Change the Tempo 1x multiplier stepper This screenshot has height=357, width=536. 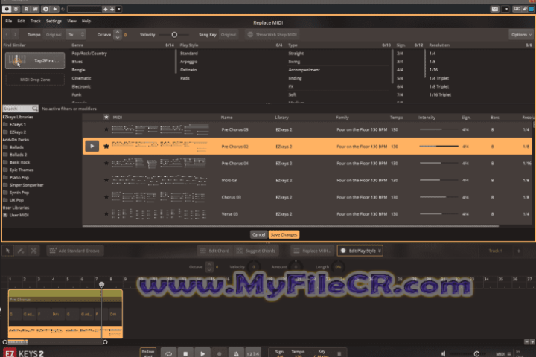pyautogui.click(x=76, y=34)
